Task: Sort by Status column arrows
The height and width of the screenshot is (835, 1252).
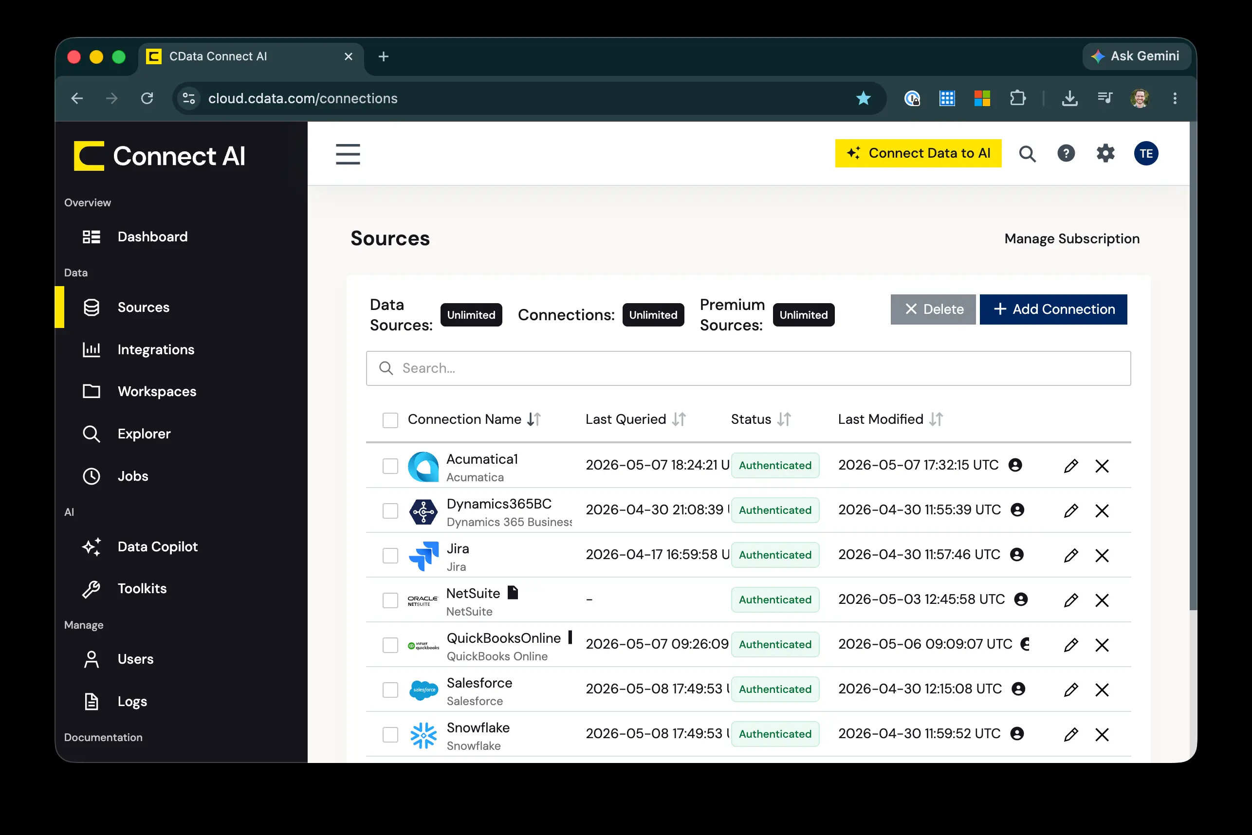Action: tap(784, 419)
